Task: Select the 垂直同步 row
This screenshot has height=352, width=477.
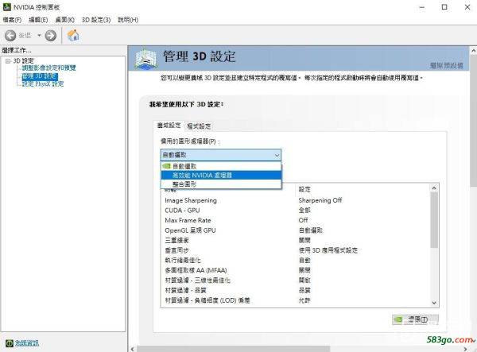Action: (x=296, y=250)
